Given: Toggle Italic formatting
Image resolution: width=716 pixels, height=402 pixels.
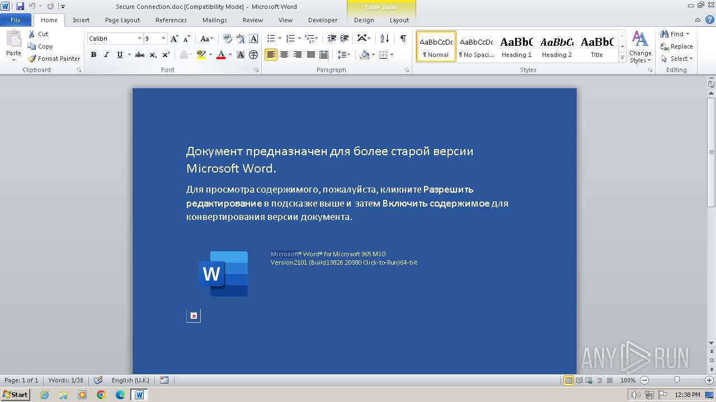Looking at the screenshot, I should (106, 55).
